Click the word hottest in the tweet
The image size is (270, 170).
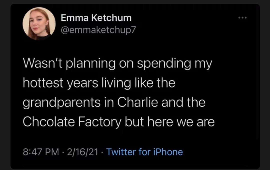(x=43, y=83)
